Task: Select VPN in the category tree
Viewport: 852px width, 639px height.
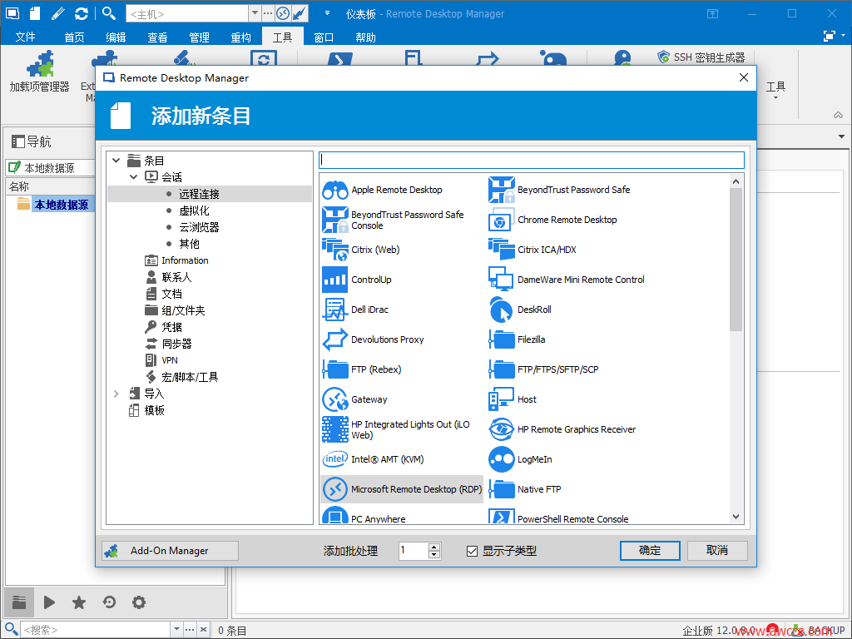Action: (170, 360)
